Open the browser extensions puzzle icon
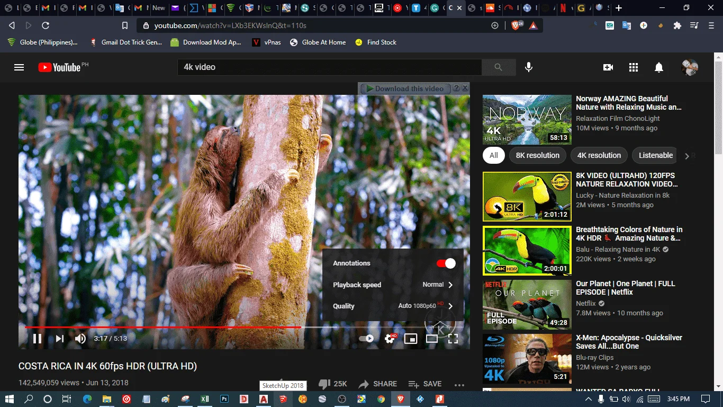Viewport: 723px width, 407px height. point(677,25)
